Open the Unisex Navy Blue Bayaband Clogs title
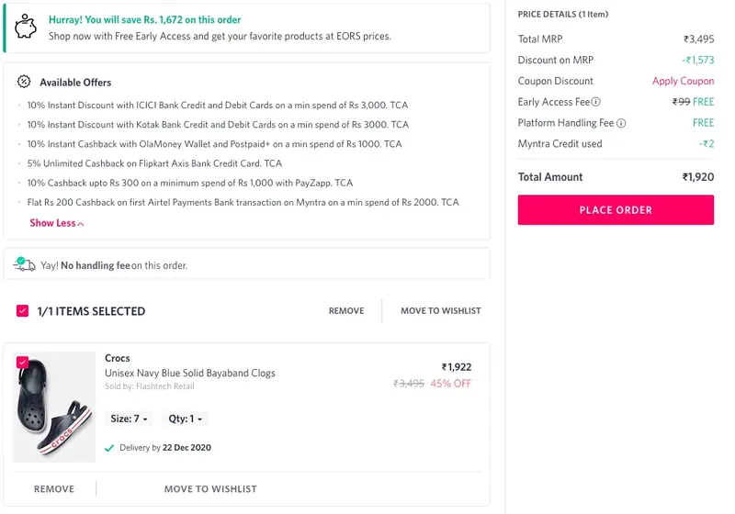The height and width of the screenshot is (514, 735). click(x=190, y=374)
